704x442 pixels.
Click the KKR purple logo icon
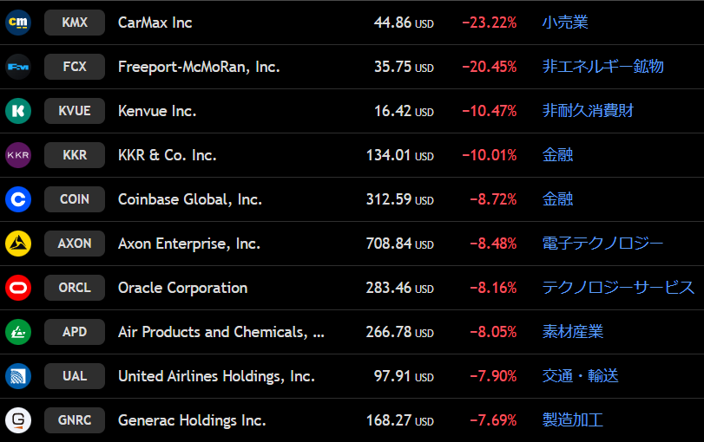pos(18,155)
